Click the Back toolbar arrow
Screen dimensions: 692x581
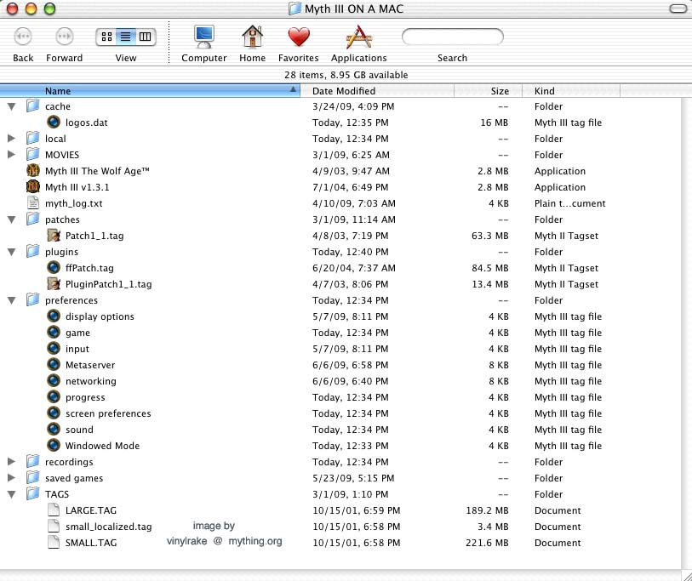(23, 37)
